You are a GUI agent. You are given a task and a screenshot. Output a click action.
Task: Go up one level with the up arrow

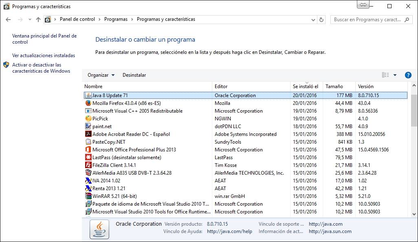pos(38,20)
